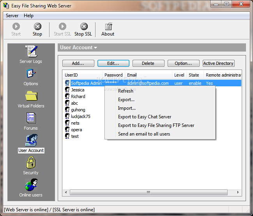Sort by the State column header
Image resolution: width=253 pixels, height=216 pixels.
click(x=195, y=75)
